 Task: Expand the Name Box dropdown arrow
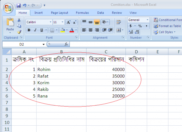43,44
